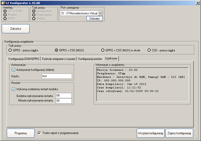Click the Odśwież refresh button
This screenshot has width=201, height=141.
(x=94, y=19)
